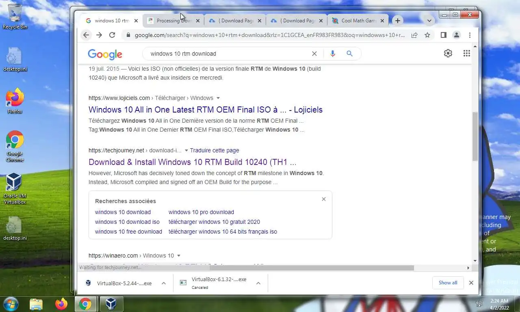
Task: Open the network icon in system tray
Action: tap(479, 304)
